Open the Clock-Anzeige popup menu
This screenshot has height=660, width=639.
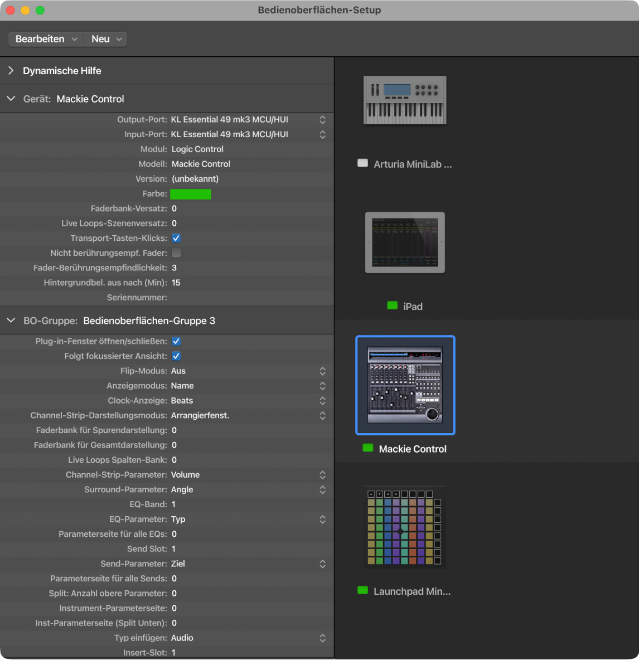pyautogui.click(x=248, y=401)
